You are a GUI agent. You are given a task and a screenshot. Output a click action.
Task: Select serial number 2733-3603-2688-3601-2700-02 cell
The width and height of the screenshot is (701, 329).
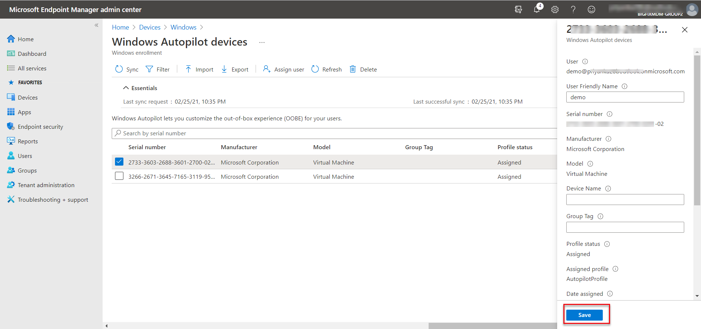pos(172,162)
